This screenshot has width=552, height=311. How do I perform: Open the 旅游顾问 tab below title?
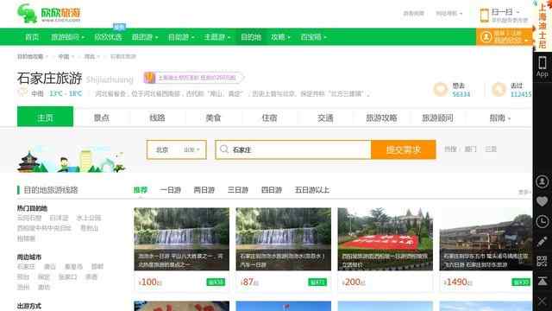click(437, 117)
